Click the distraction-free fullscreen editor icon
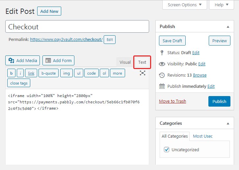The height and width of the screenshot is (170, 239). 143,73
